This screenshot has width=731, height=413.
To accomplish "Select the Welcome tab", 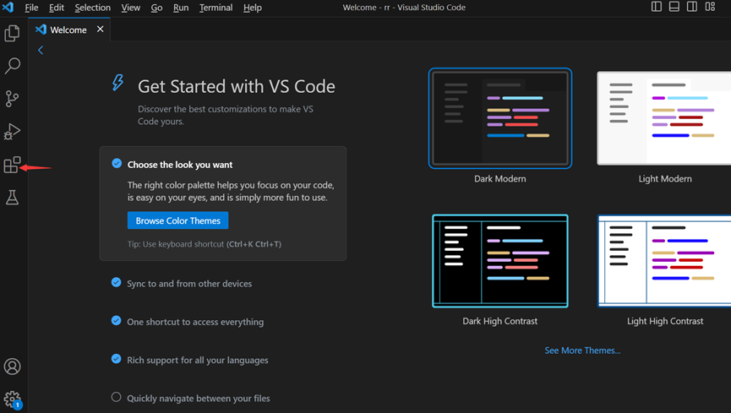I will click(68, 30).
